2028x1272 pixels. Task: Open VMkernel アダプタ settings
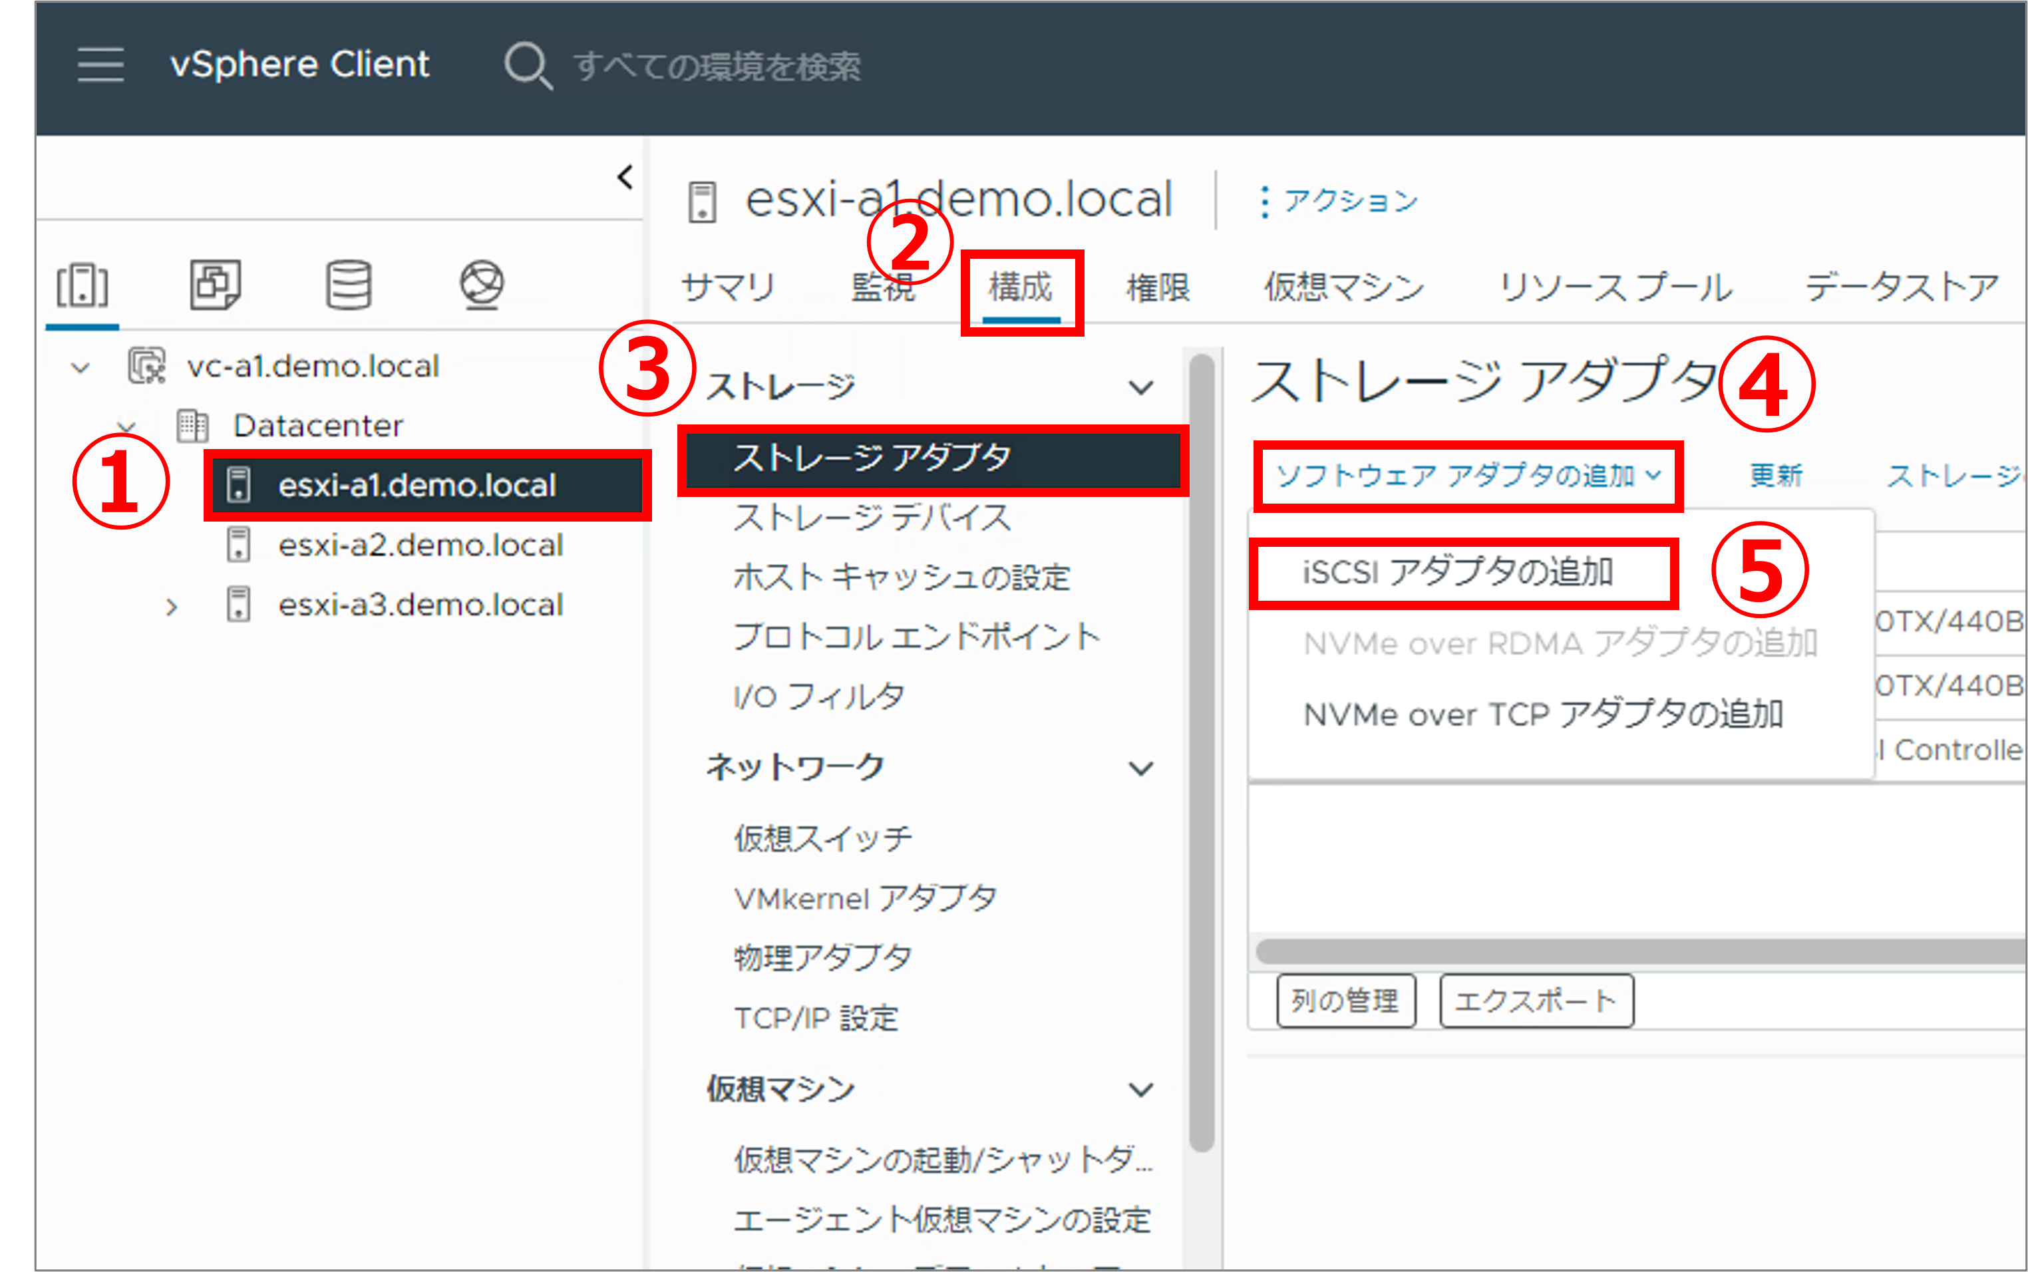866,899
